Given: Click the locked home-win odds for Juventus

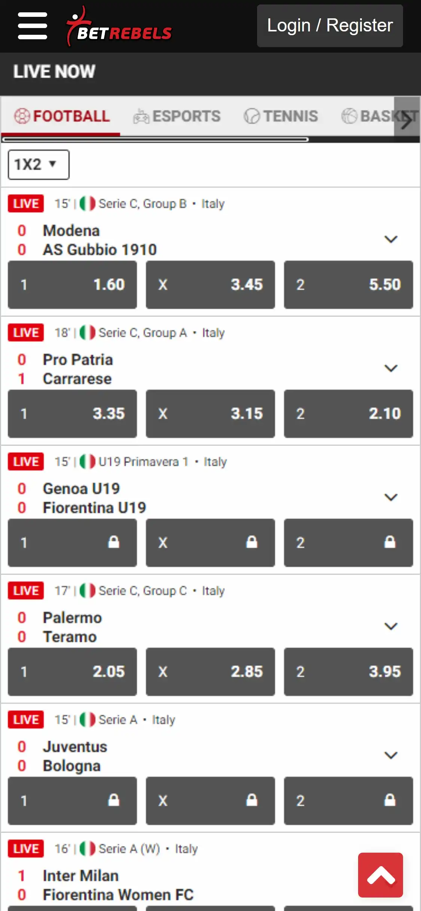Looking at the screenshot, I should 72,800.
